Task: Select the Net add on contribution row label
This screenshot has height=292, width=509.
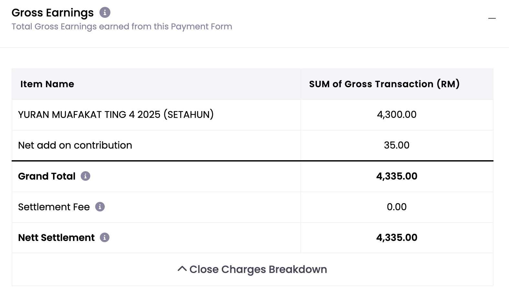Action: click(x=75, y=145)
